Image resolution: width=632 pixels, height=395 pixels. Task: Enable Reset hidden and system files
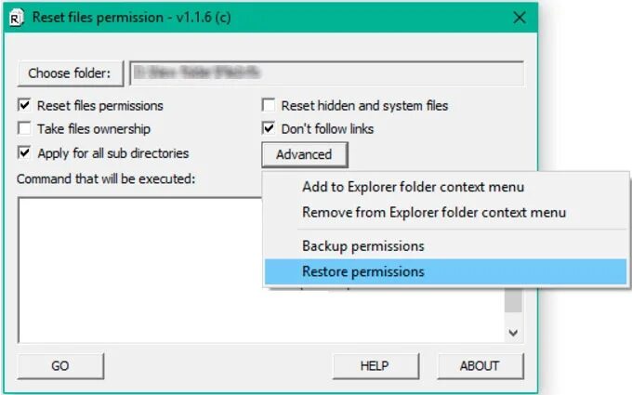[269, 106]
